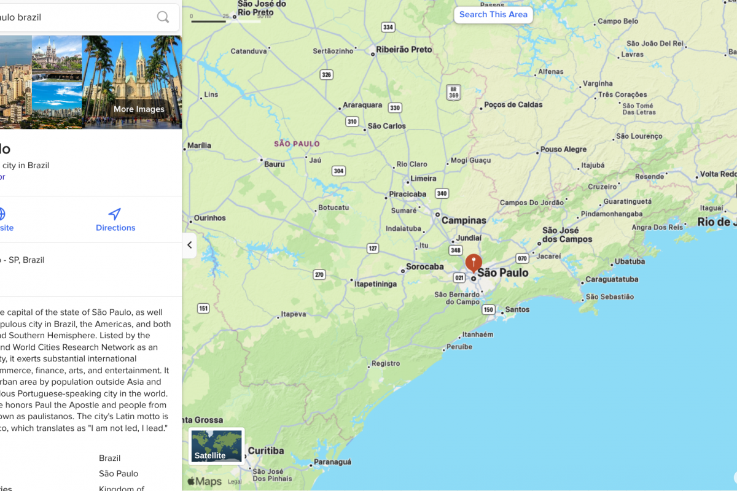Image resolution: width=737 pixels, height=491 pixels.
Task: Select the Campinas city label
Action: click(464, 220)
